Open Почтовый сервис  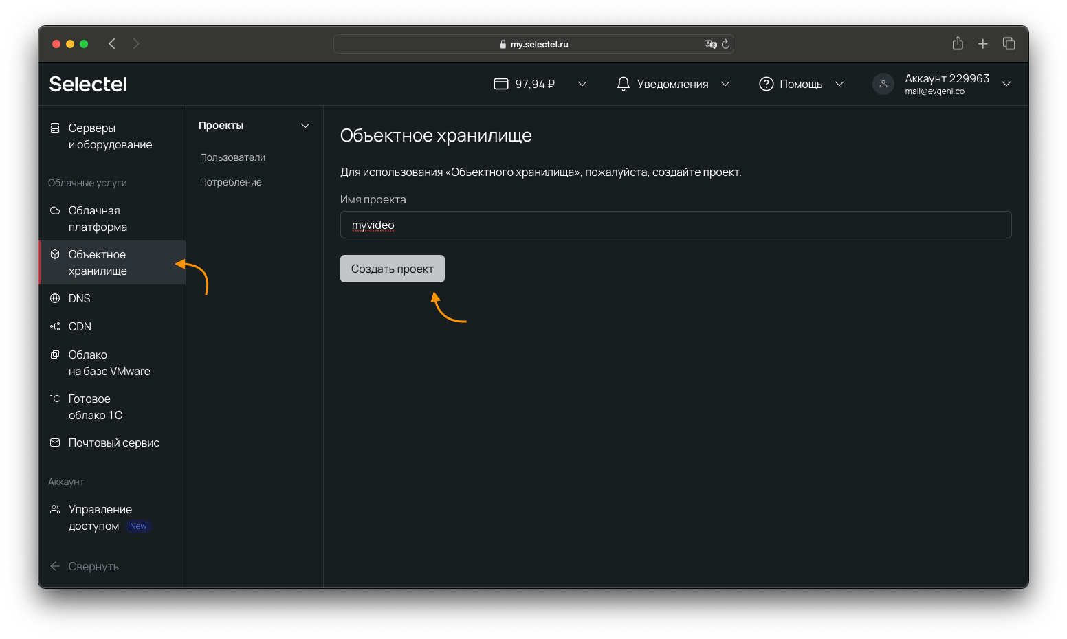[x=112, y=442]
